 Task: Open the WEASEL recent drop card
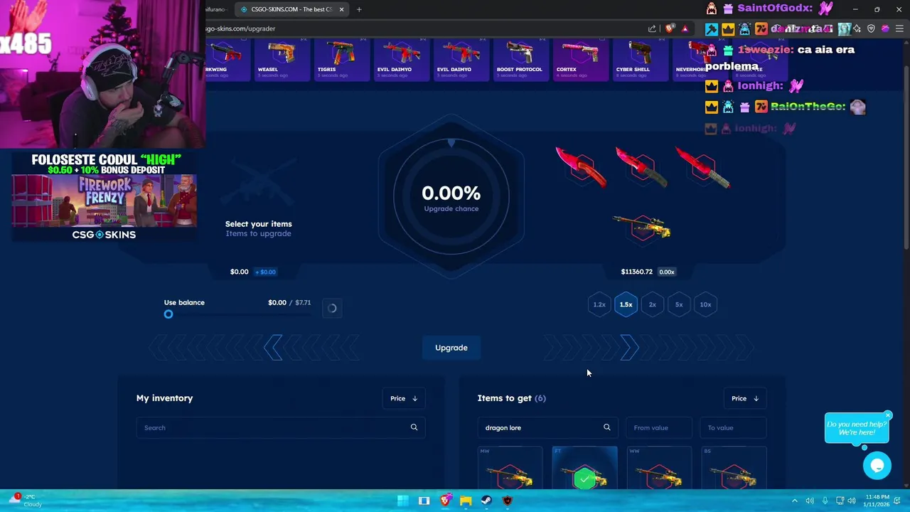(x=282, y=60)
